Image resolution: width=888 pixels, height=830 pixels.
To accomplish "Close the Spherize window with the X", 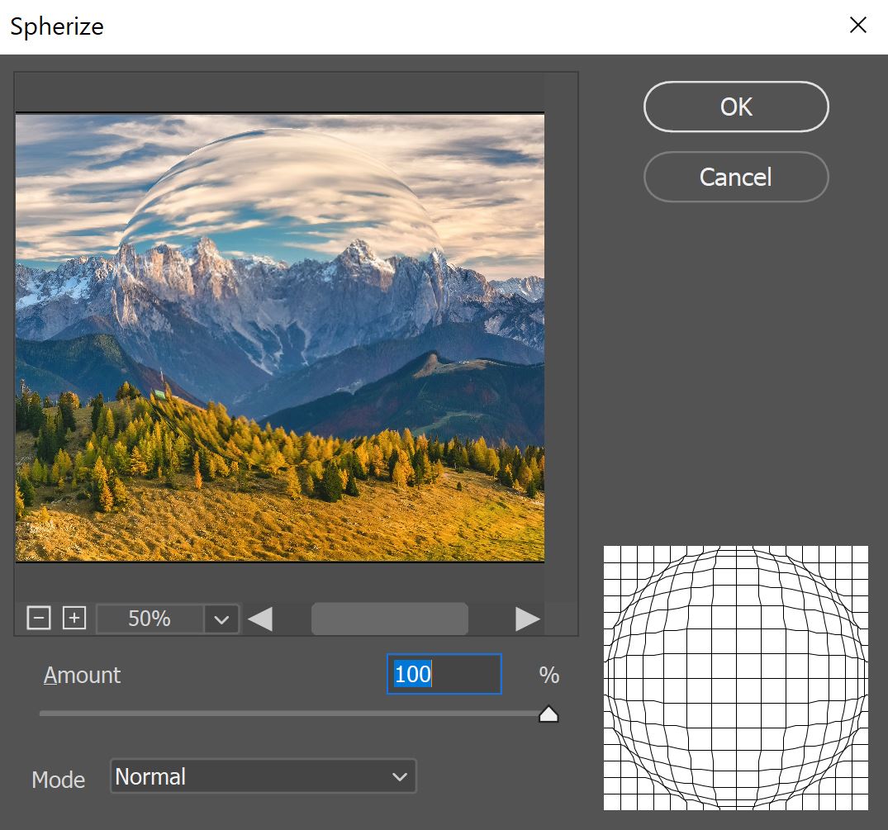I will click(x=857, y=25).
